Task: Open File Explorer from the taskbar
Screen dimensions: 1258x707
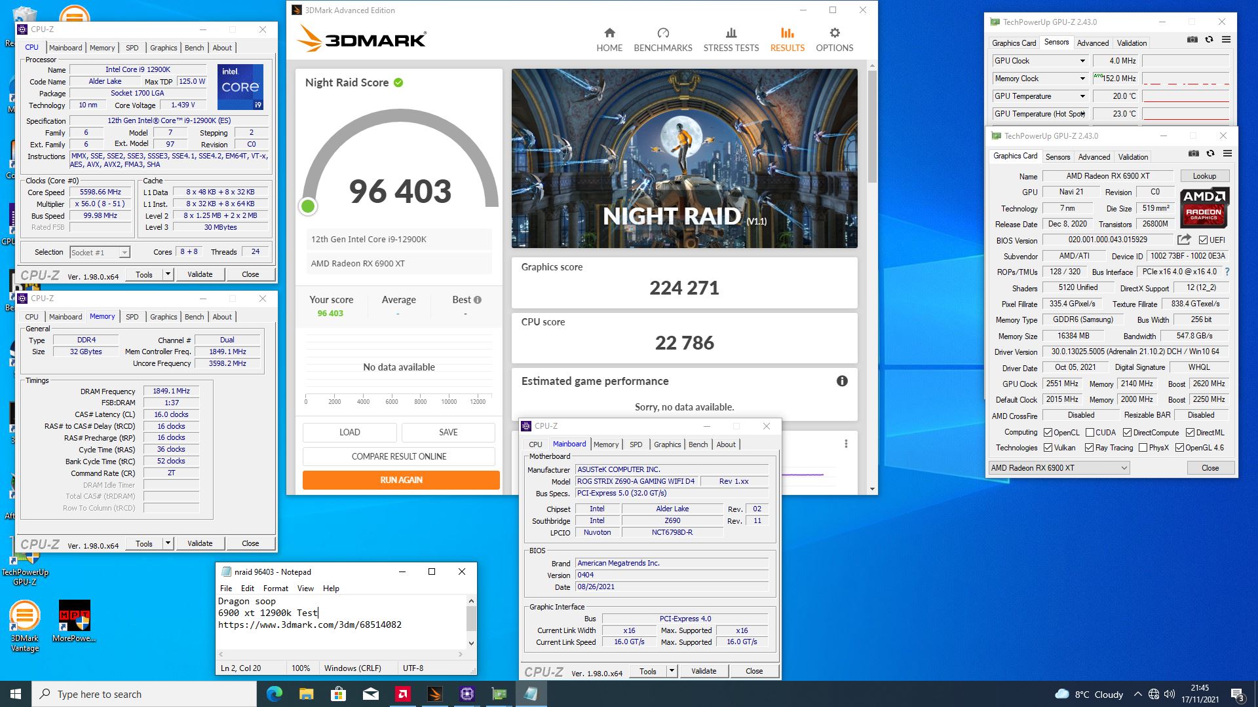Action: click(x=306, y=694)
